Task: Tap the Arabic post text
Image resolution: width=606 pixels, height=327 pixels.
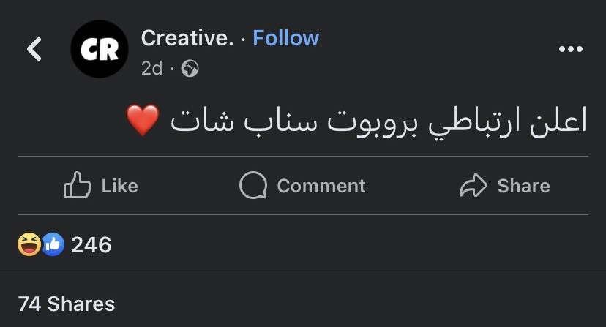Action: point(379,121)
